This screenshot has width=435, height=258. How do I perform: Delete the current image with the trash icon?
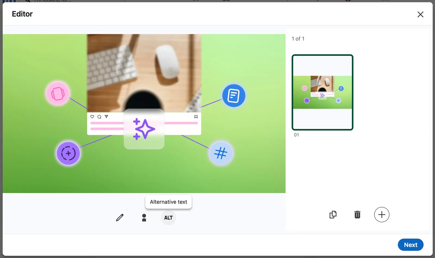click(357, 215)
